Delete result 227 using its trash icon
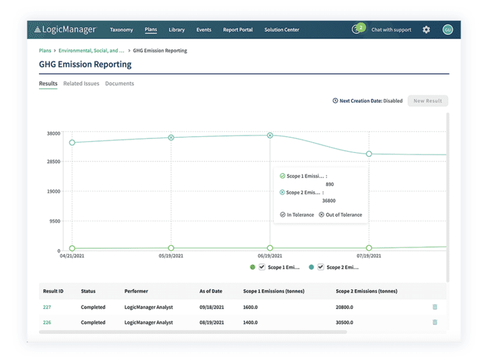The width and height of the screenshot is (488, 363). (435, 307)
